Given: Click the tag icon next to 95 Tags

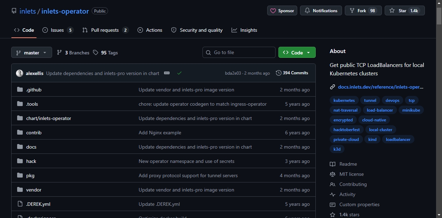Looking at the screenshot, I should tap(96, 53).
